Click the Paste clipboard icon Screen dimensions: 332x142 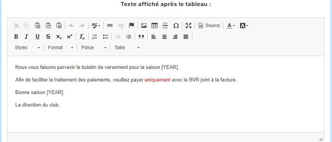pyautogui.click(x=37, y=26)
